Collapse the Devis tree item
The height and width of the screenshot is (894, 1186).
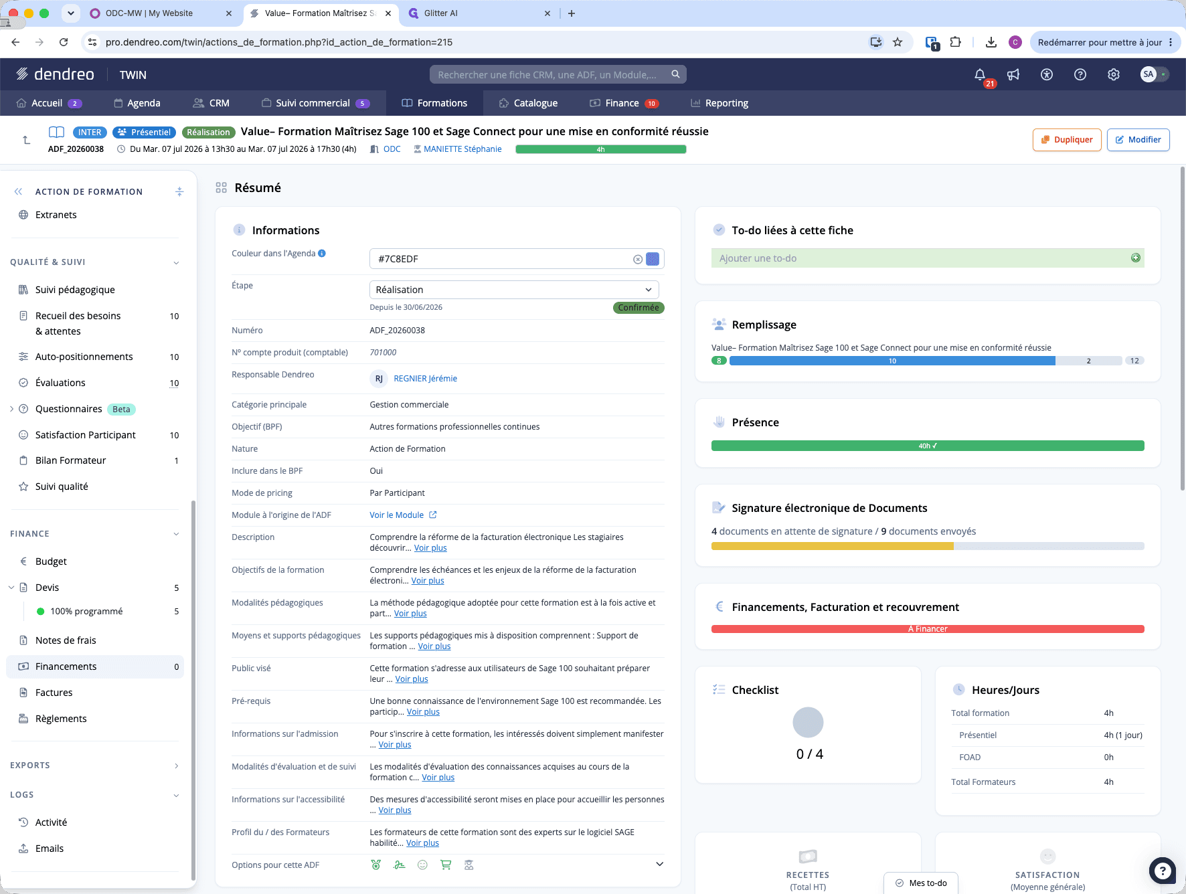pyautogui.click(x=11, y=588)
